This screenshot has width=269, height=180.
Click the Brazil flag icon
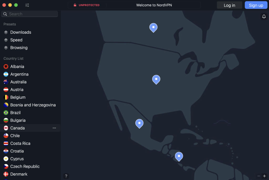pos(6,112)
